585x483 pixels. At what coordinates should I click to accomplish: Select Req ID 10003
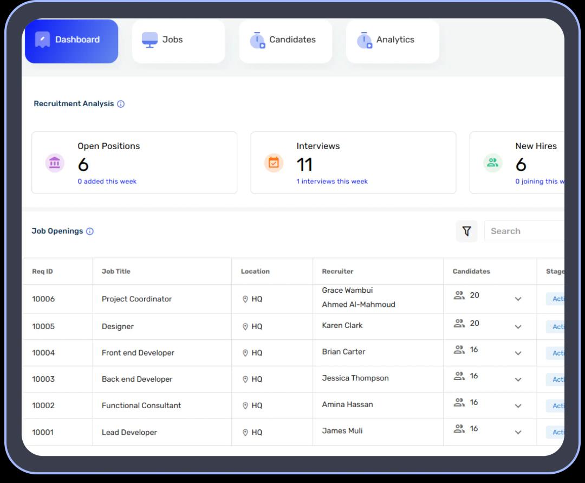43,379
